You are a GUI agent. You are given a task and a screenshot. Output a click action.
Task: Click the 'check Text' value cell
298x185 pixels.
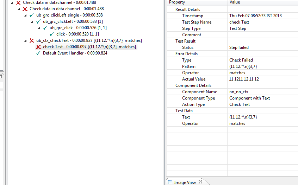[239, 22]
